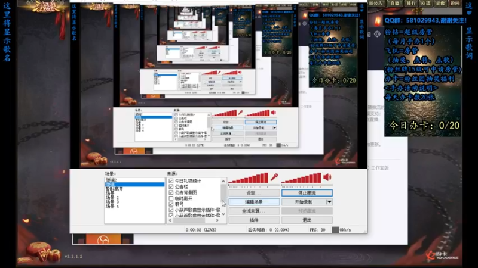
Task: Click the greyed 预览串流 preview stream button
Action: click(307, 211)
